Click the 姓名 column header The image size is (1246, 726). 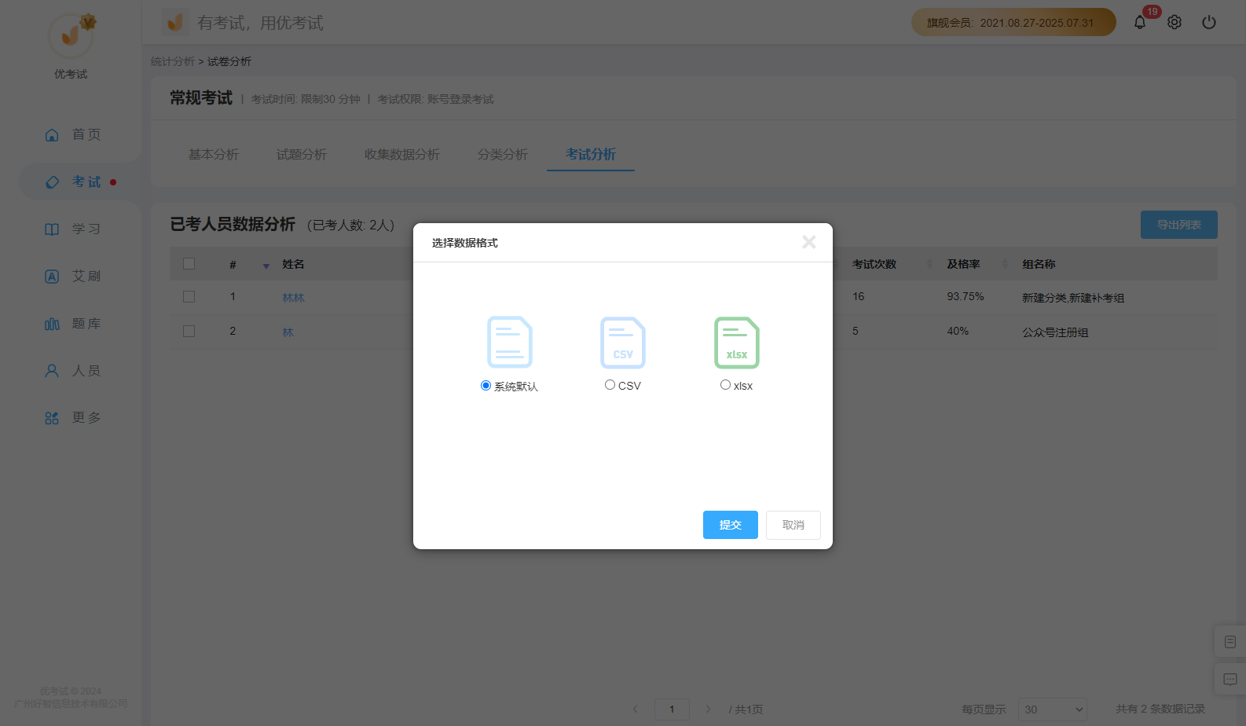[293, 264]
